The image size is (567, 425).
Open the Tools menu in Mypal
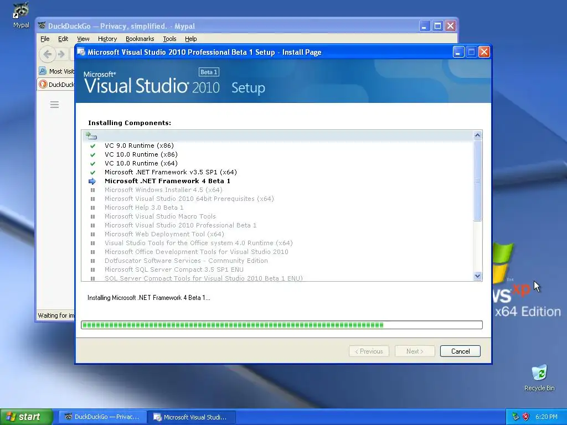pyautogui.click(x=169, y=39)
